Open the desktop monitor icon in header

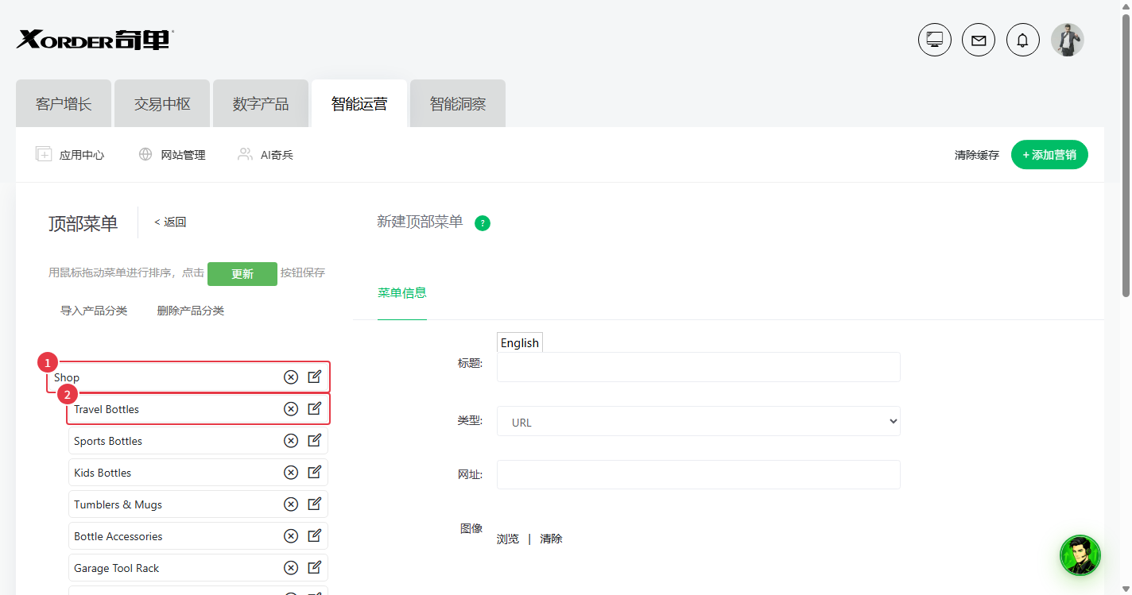point(935,40)
